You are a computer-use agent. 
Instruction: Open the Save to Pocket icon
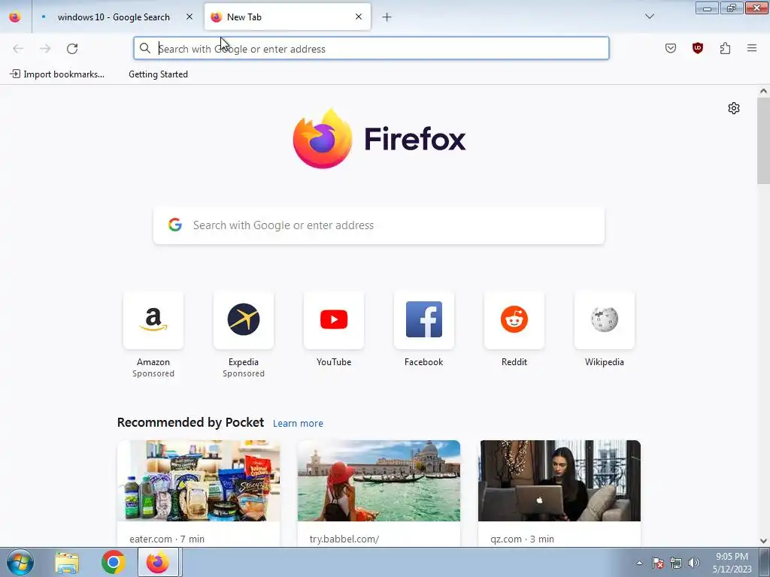(x=671, y=48)
